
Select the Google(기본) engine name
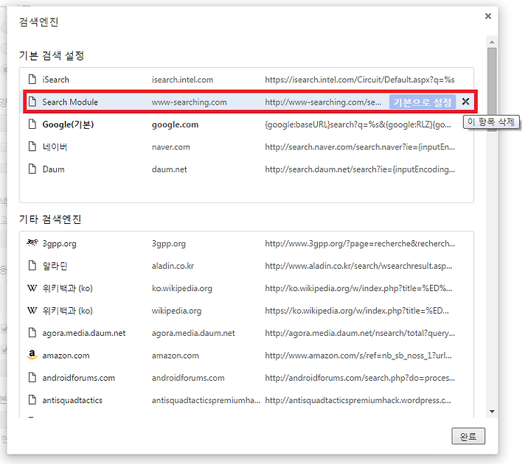68,124
